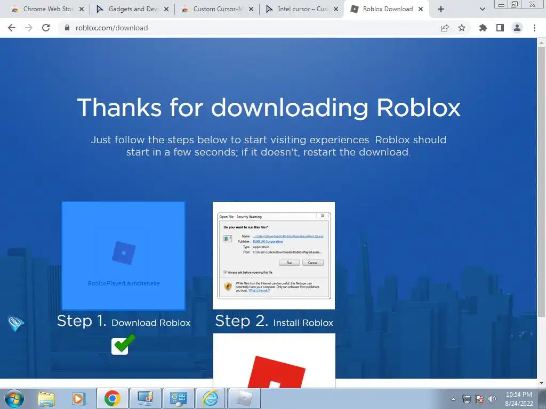This screenshot has height=409, width=546.
Task: Click 'Step 2. Install Roblox' label
Action: coord(274,321)
